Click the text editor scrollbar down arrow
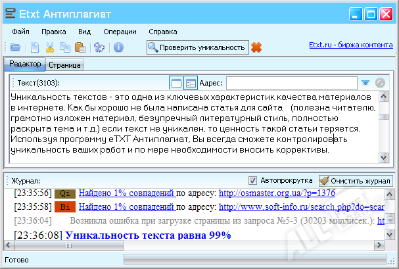Image resolution: width=399 pixels, height=269 pixels. tap(383, 159)
